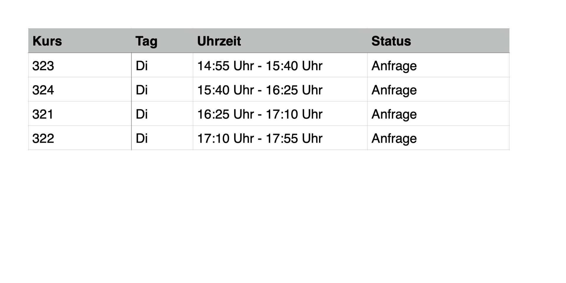This screenshot has width=566, height=283.
Task: Select course cell 322
Action: 43,138
